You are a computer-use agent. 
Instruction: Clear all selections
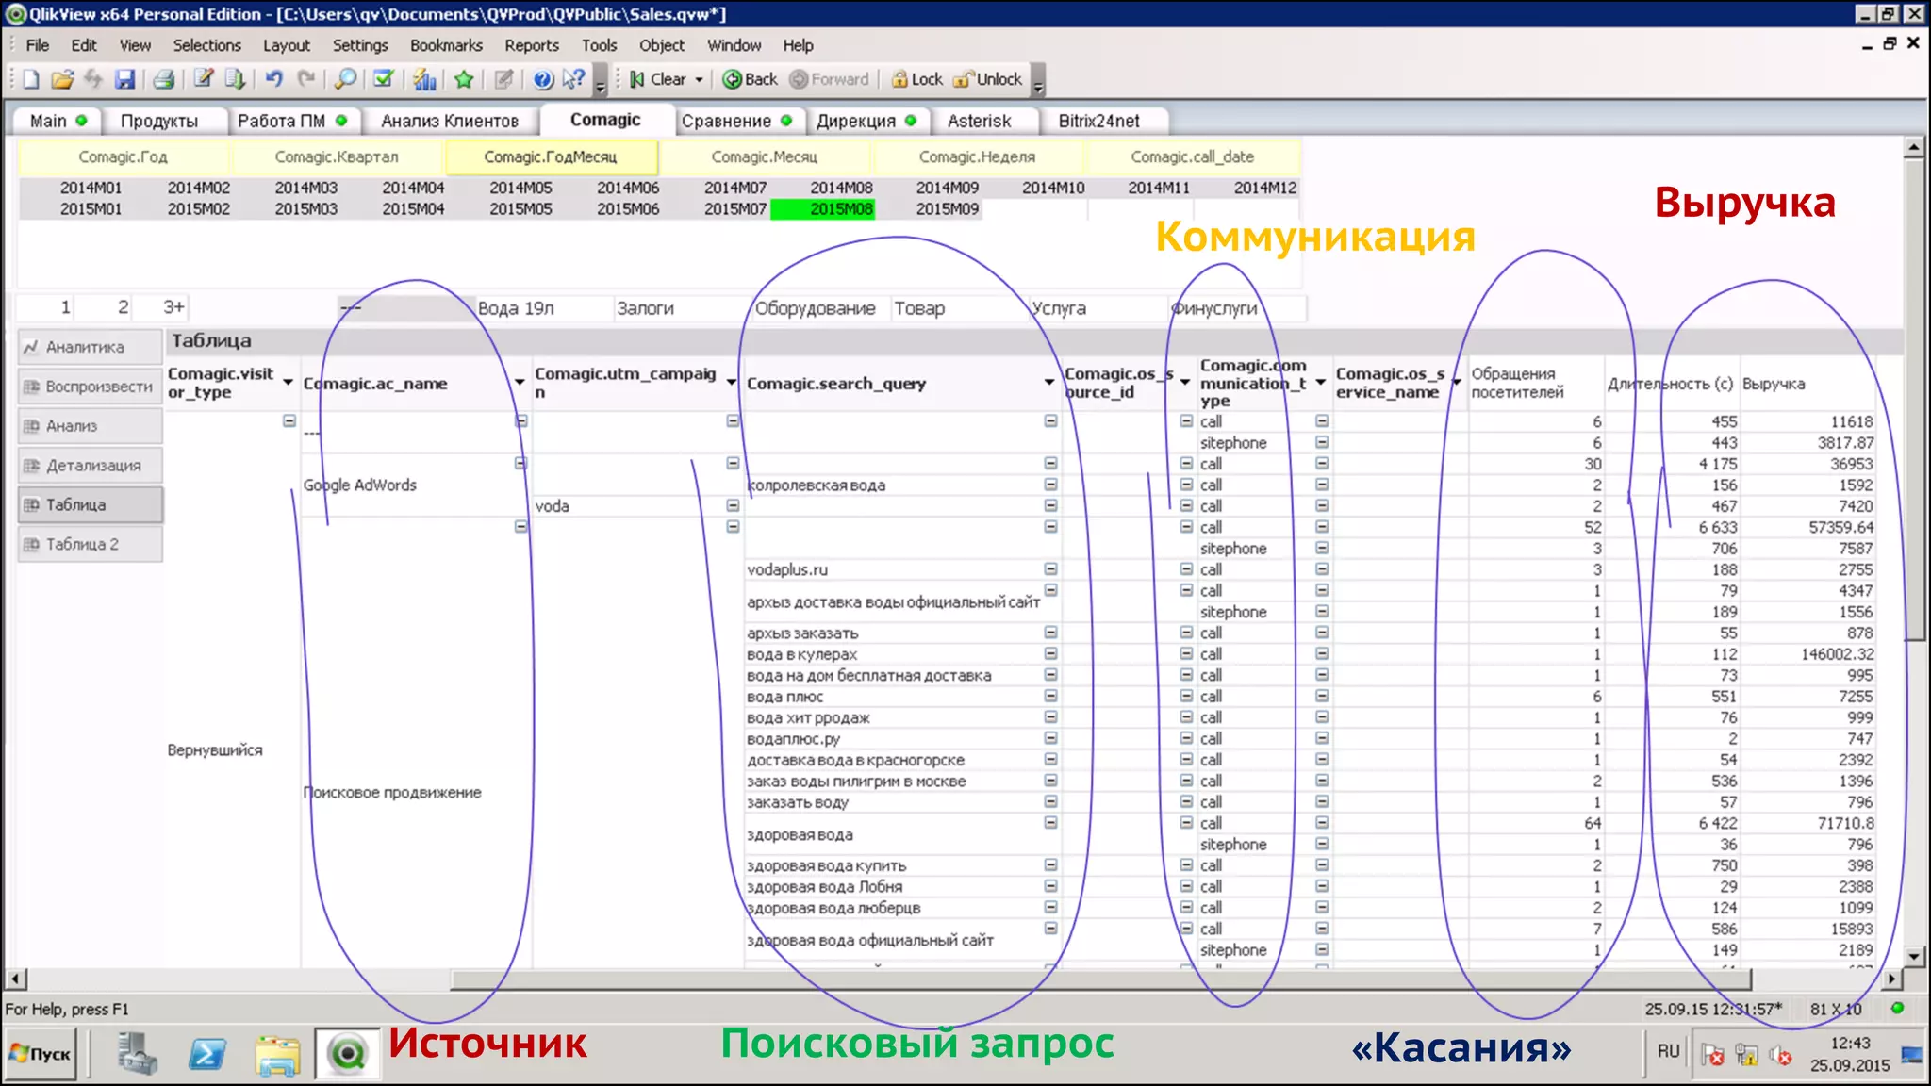pyautogui.click(x=658, y=79)
